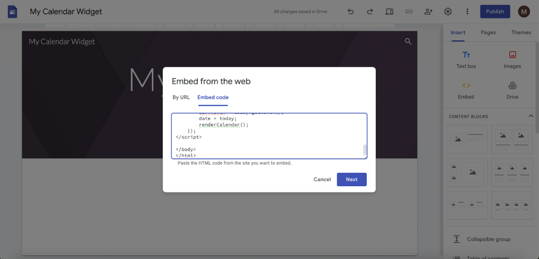This screenshot has width=539, height=259.
Task: Cancel the embed dialog
Action: (x=322, y=179)
